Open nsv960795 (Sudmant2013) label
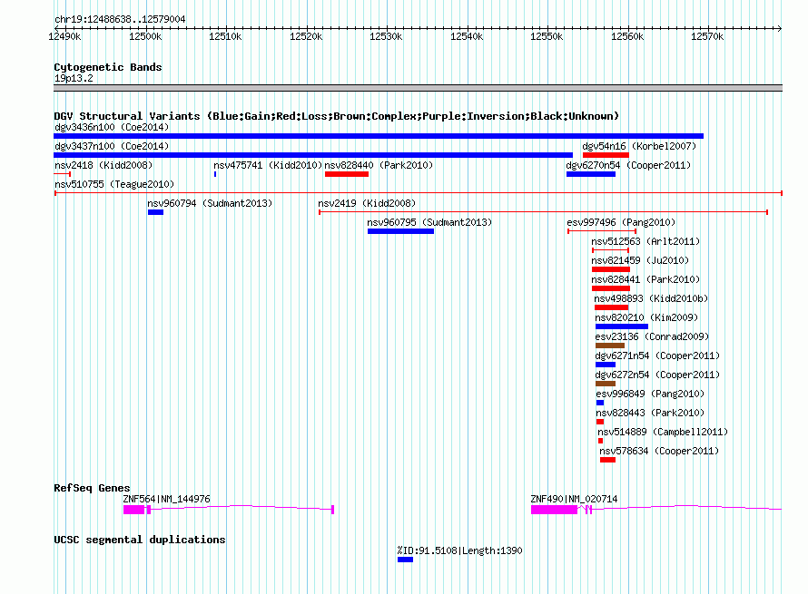The width and height of the screenshot is (808, 594). [429, 222]
